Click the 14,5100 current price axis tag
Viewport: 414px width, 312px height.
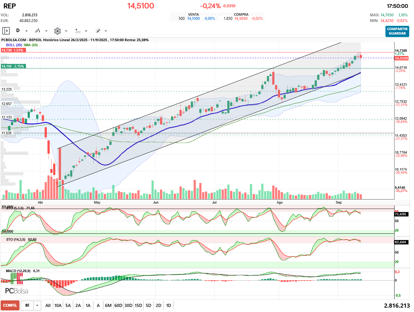[401, 58]
